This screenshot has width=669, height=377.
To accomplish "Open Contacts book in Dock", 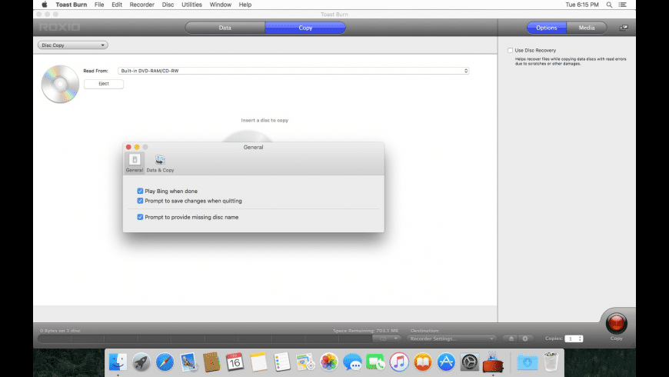I will 211,362.
